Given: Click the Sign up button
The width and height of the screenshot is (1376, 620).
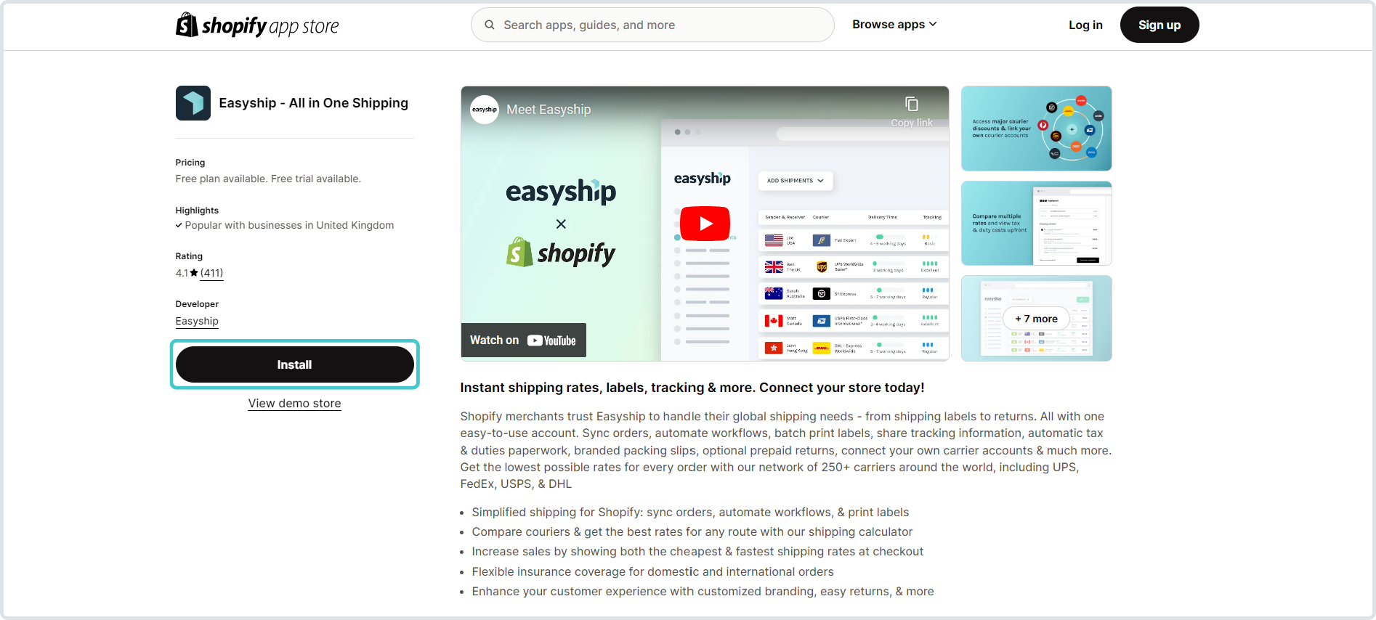Looking at the screenshot, I should coord(1160,25).
